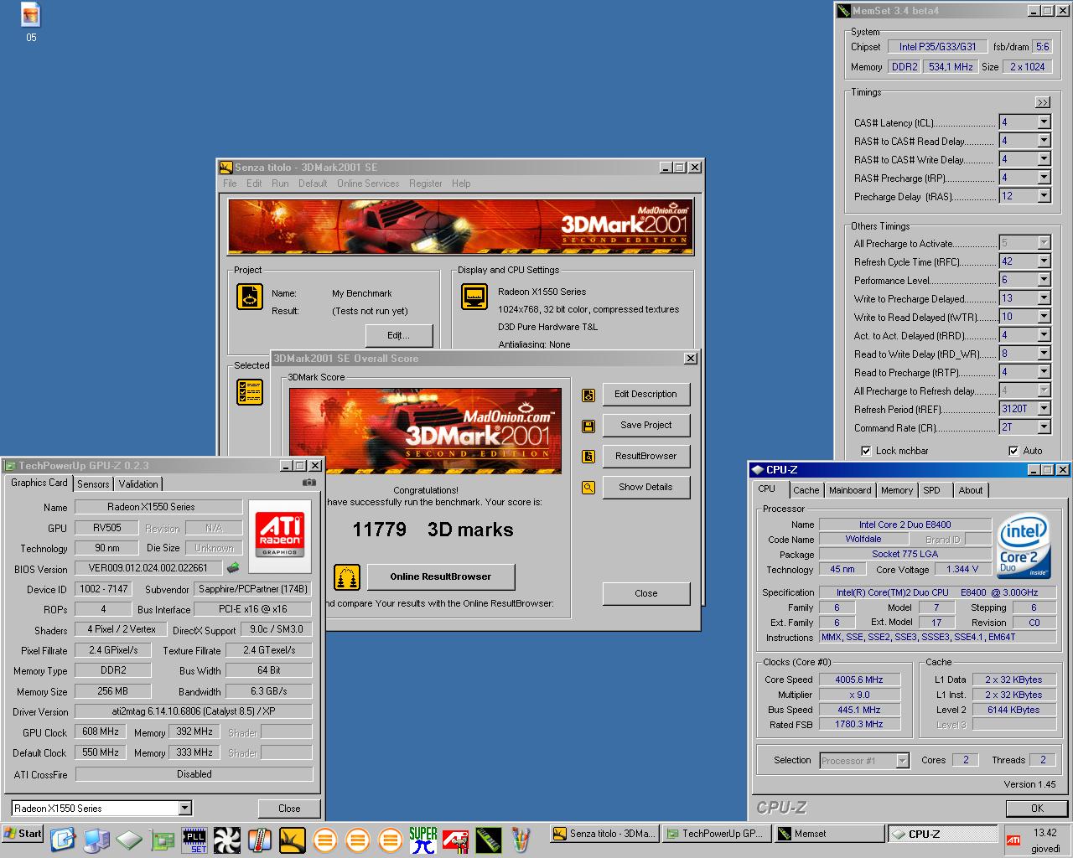The image size is (1073, 858).
Task: Launch the CPU chip quick launch icon
Action: pos(129,839)
